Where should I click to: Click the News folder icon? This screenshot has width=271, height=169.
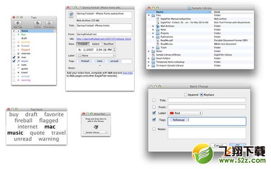pos(158,30)
